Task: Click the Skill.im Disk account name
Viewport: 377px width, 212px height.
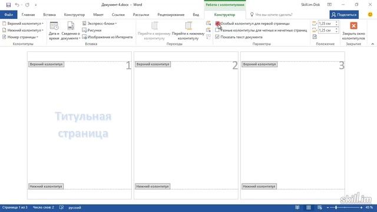Action: click(x=310, y=5)
